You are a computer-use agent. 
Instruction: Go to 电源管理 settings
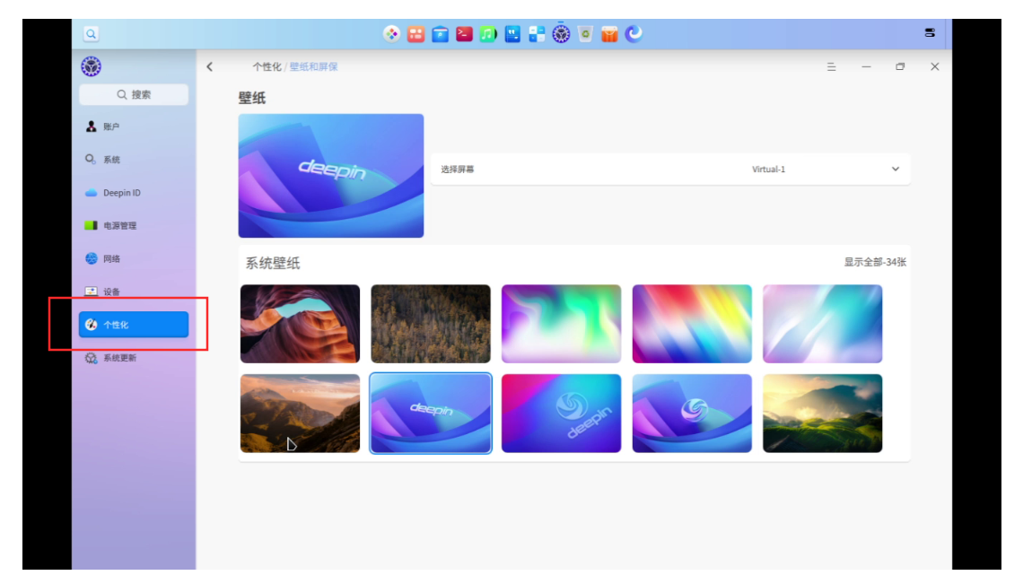(134, 226)
